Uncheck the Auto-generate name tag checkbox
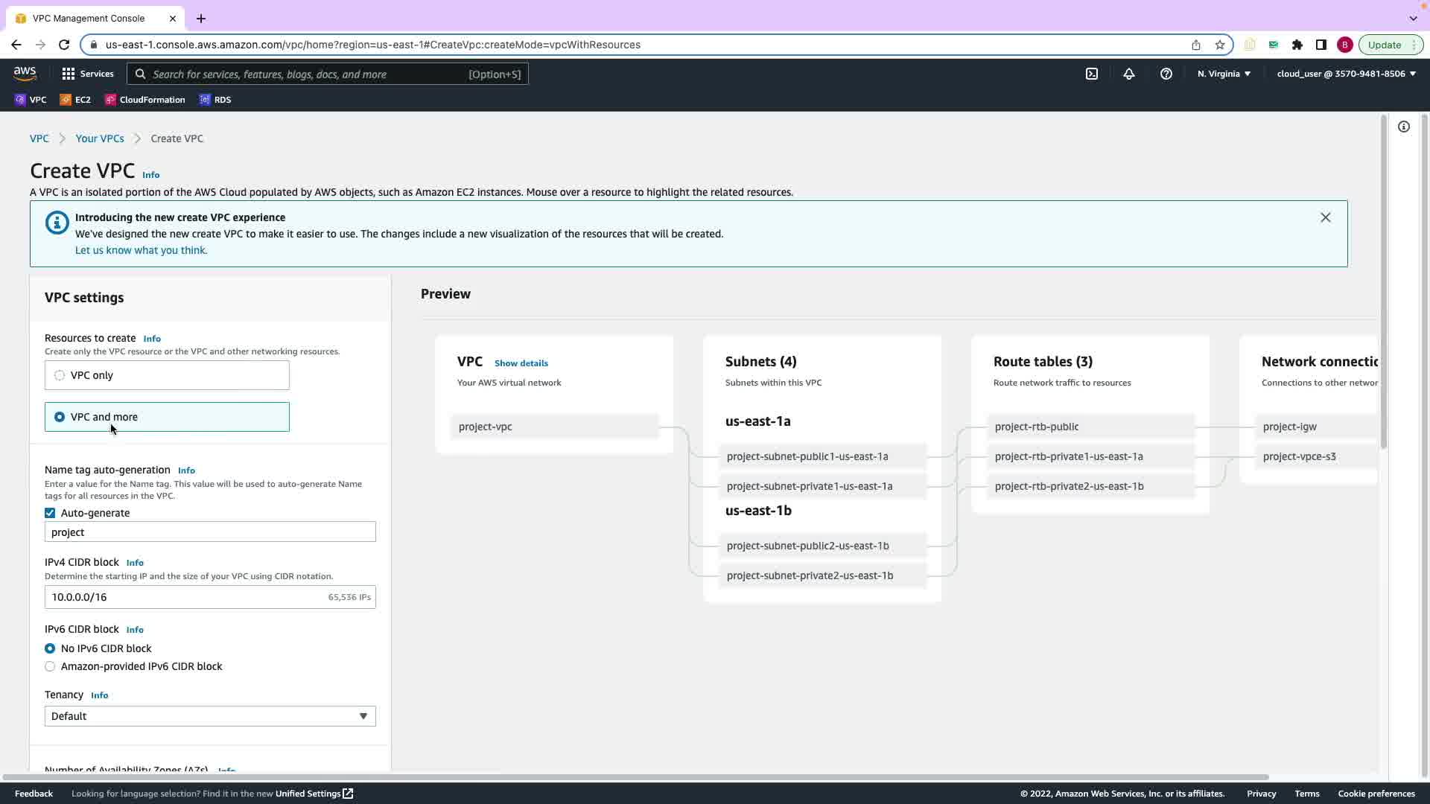This screenshot has width=1430, height=804. click(50, 513)
